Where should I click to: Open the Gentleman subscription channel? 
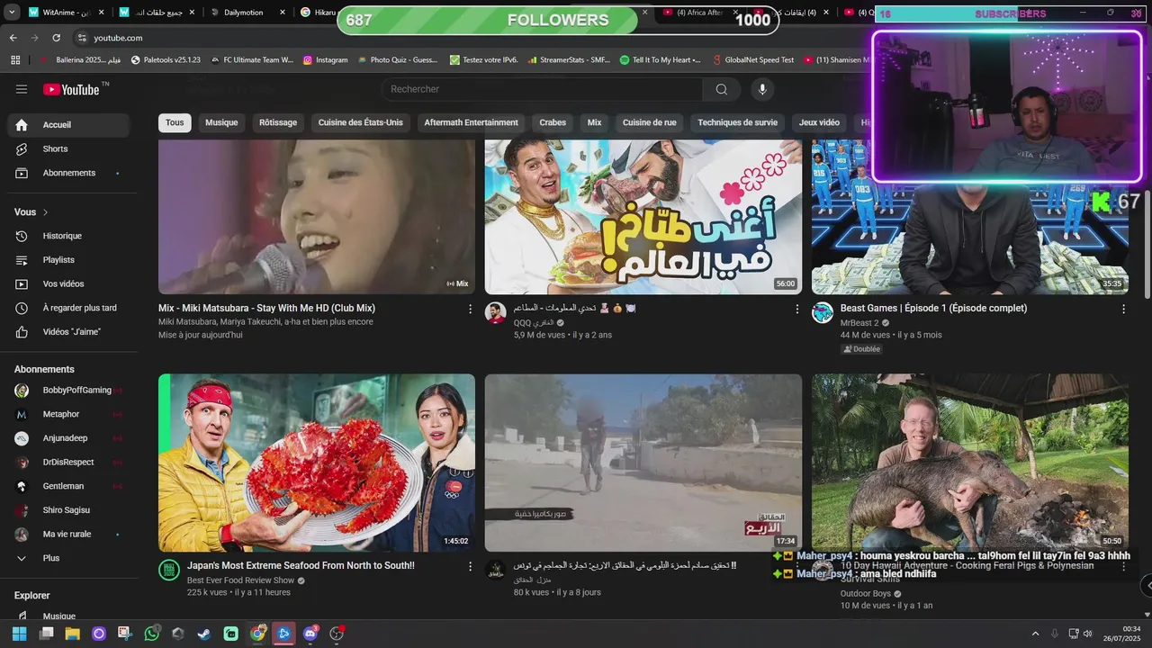pos(68,486)
